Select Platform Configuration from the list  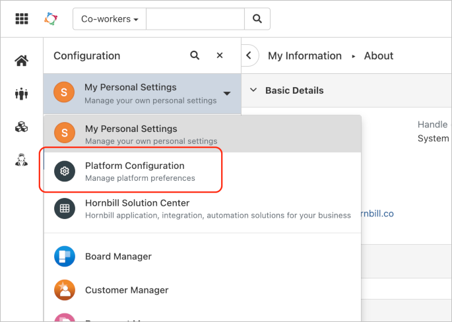(135, 171)
